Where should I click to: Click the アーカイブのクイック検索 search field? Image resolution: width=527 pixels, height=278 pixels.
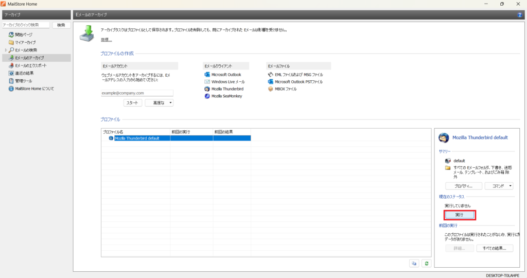(26, 25)
